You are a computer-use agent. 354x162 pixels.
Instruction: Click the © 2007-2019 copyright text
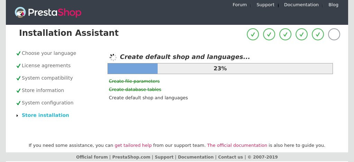pyautogui.click(x=263, y=157)
